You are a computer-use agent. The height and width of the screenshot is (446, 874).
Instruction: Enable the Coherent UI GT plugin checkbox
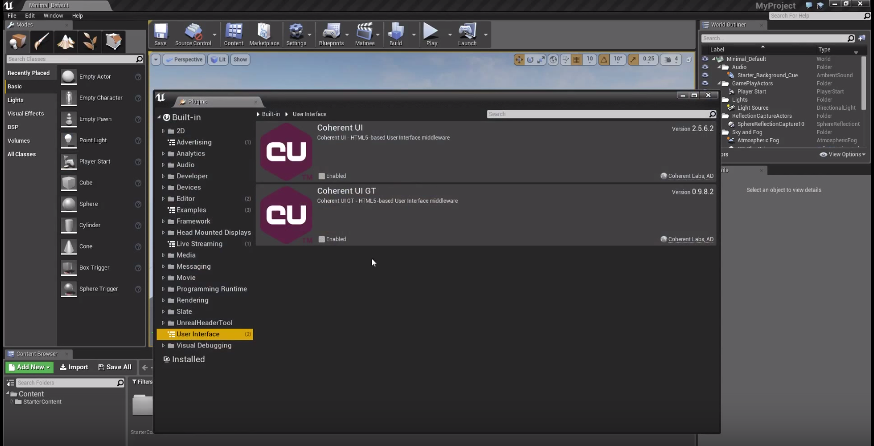(x=322, y=239)
